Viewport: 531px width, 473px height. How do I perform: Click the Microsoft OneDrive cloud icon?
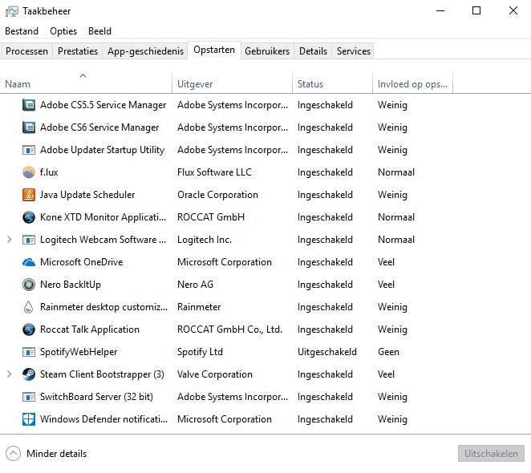click(29, 262)
